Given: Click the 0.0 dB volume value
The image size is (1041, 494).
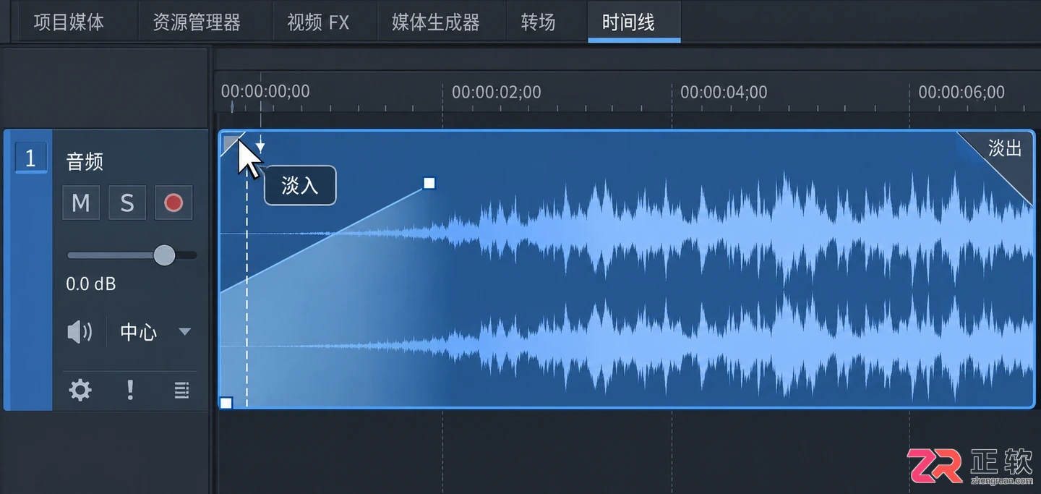Looking at the screenshot, I should tap(91, 284).
